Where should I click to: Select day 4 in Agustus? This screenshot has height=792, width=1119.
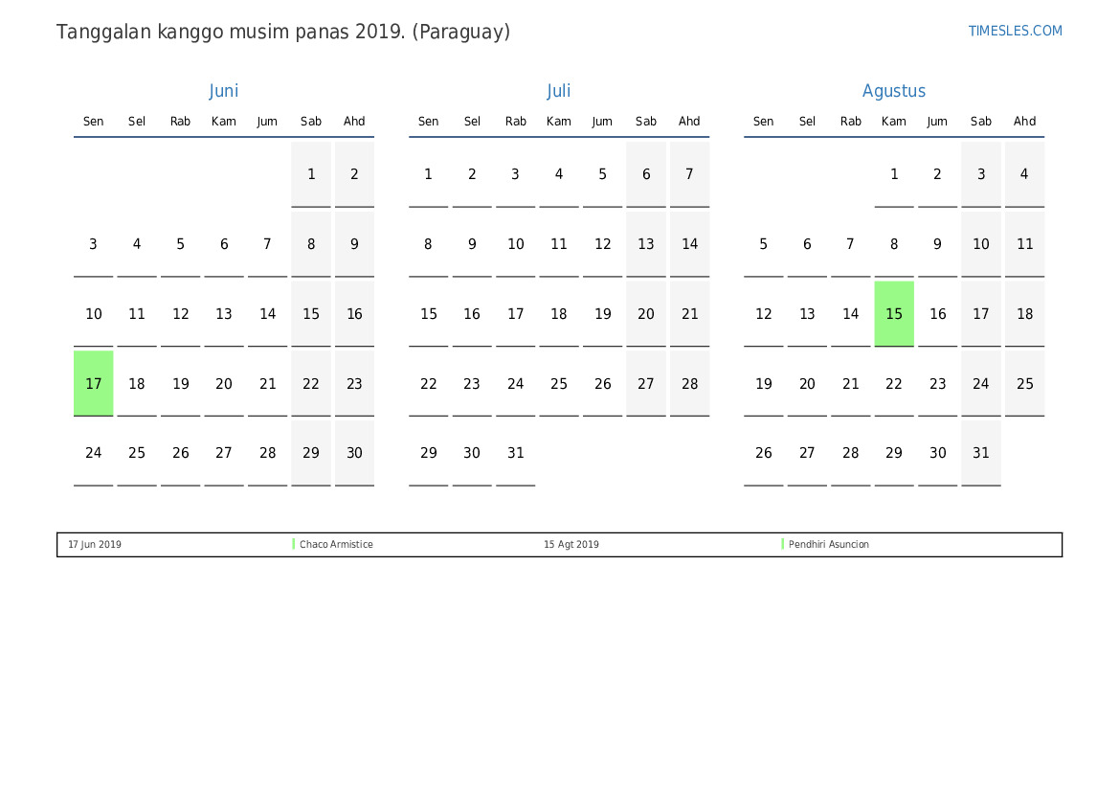[1025, 174]
